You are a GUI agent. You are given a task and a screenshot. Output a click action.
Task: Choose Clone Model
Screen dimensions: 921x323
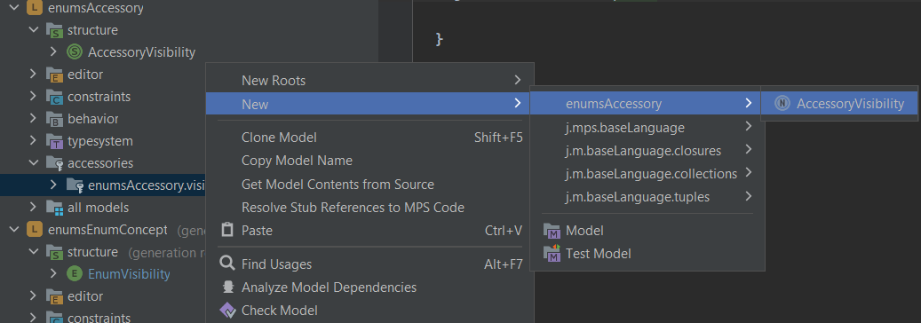click(x=369, y=138)
